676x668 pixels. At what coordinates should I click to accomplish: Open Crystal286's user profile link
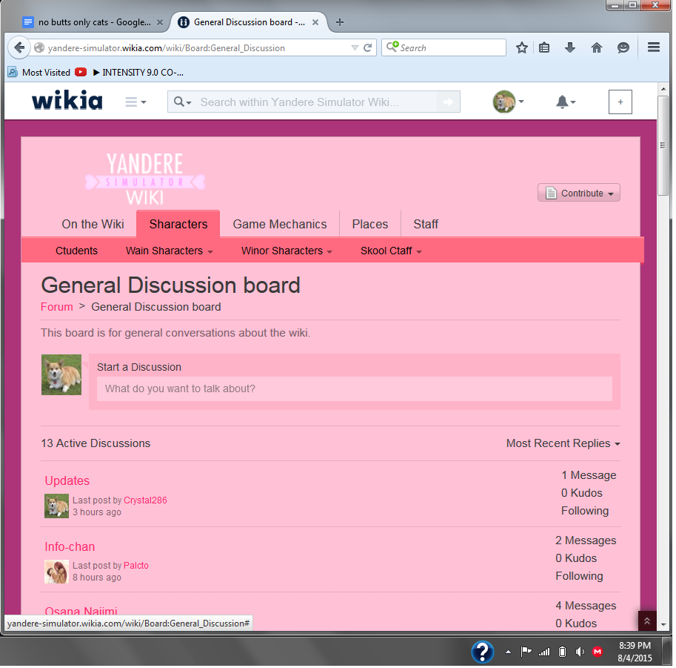pyautogui.click(x=145, y=500)
